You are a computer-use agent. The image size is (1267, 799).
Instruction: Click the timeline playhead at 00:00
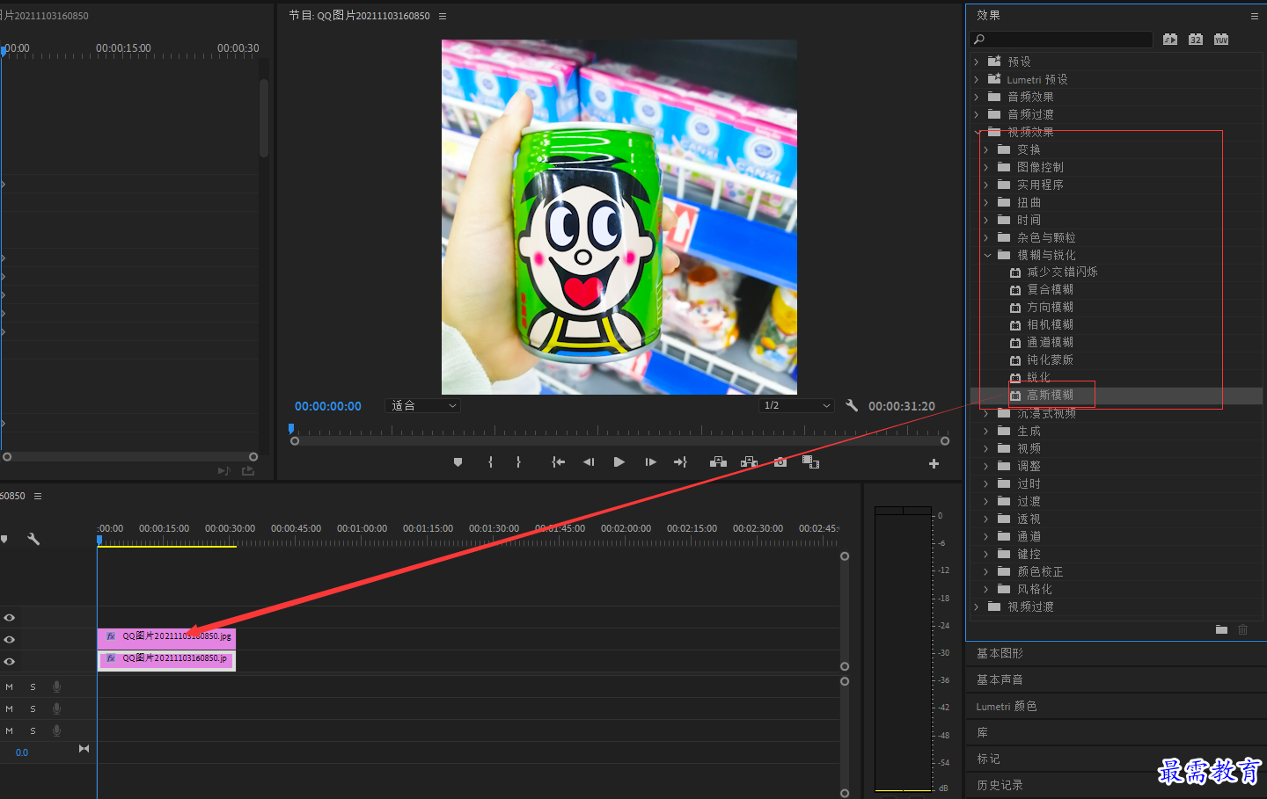[x=99, y=540]
